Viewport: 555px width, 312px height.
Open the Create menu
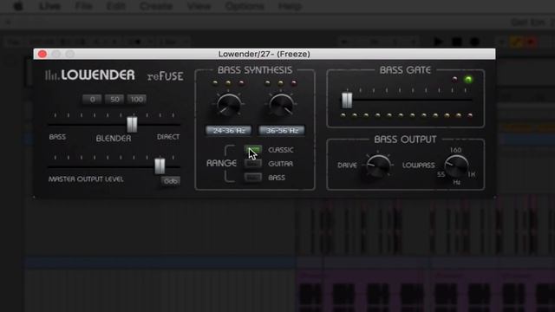pos(156,6)
